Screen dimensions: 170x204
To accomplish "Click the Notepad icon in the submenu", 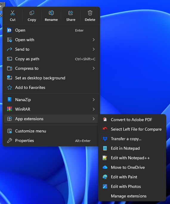I will pos(105,148).
